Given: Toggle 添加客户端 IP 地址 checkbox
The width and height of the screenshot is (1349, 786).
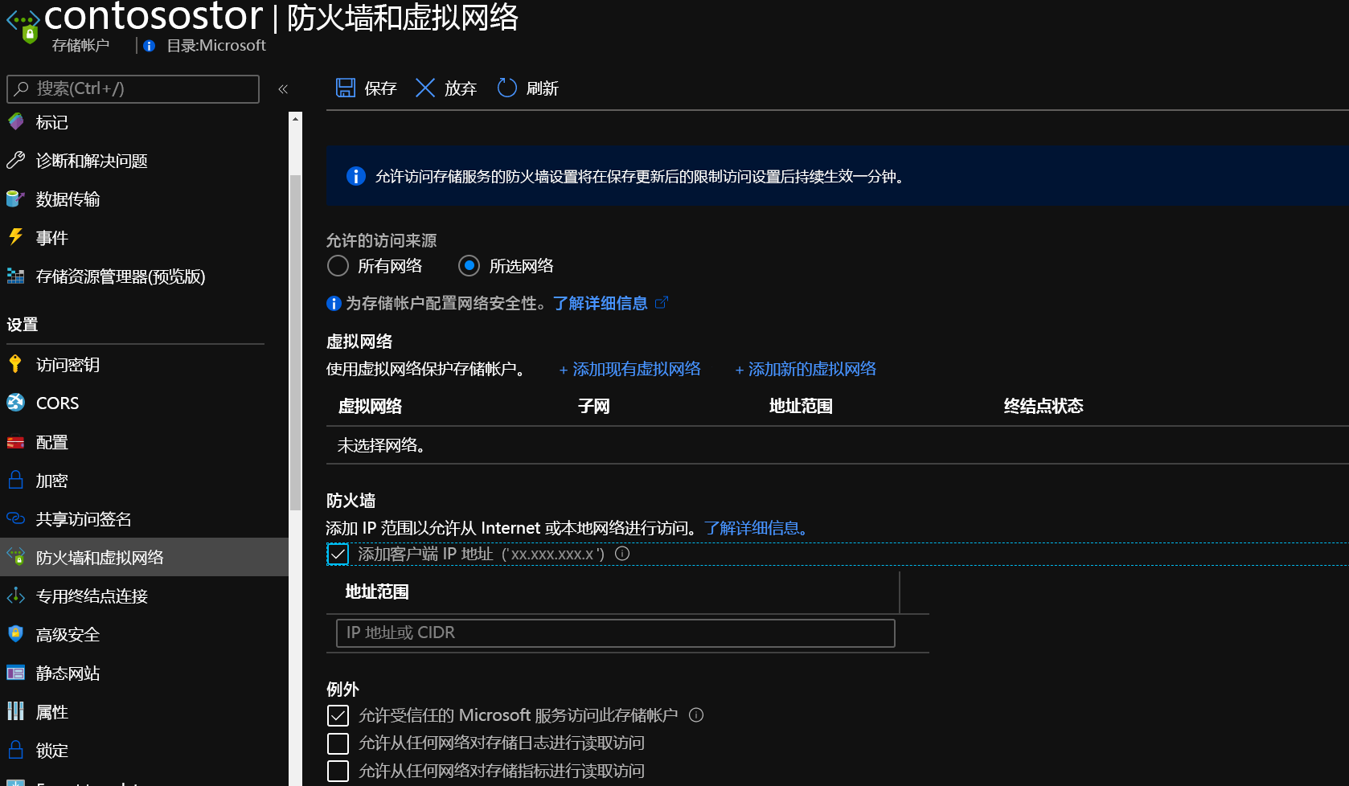Looking at the screenshot, I should tap(338, 554).
